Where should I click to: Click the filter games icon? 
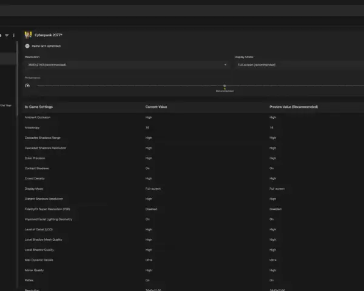coord(7,35)
